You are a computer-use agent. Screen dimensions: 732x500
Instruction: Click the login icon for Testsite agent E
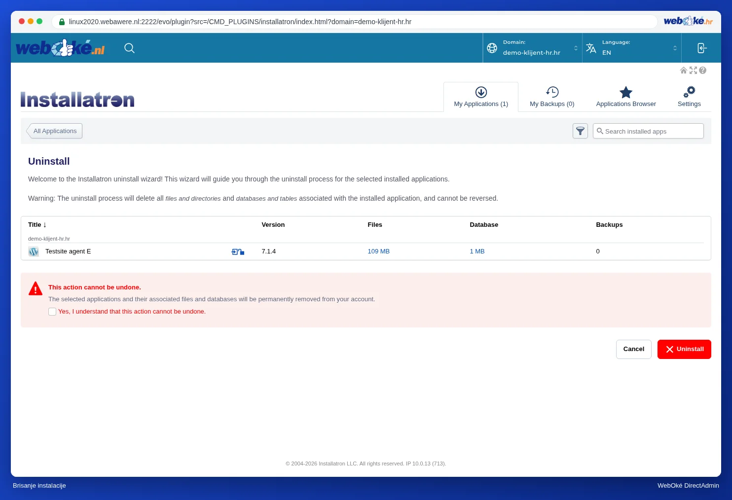tap(238, 251)
